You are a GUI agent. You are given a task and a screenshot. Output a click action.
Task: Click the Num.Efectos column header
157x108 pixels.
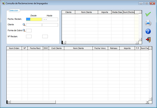point(129,12)
